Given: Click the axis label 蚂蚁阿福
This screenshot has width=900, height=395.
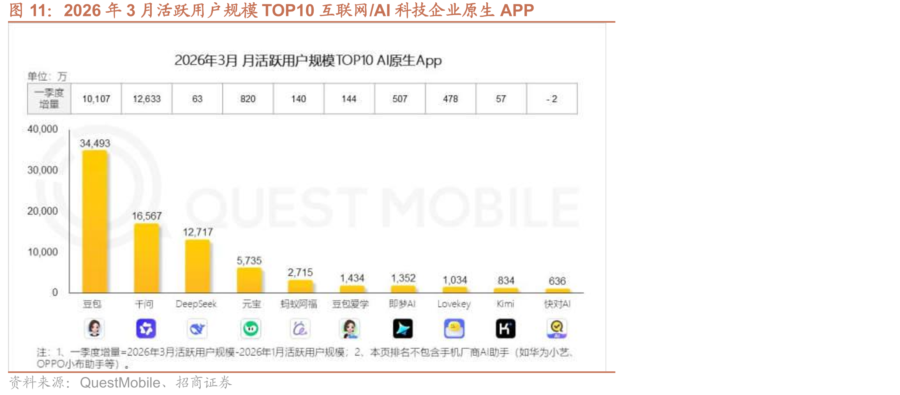Looking at the screenshot, I should [299, 304].
